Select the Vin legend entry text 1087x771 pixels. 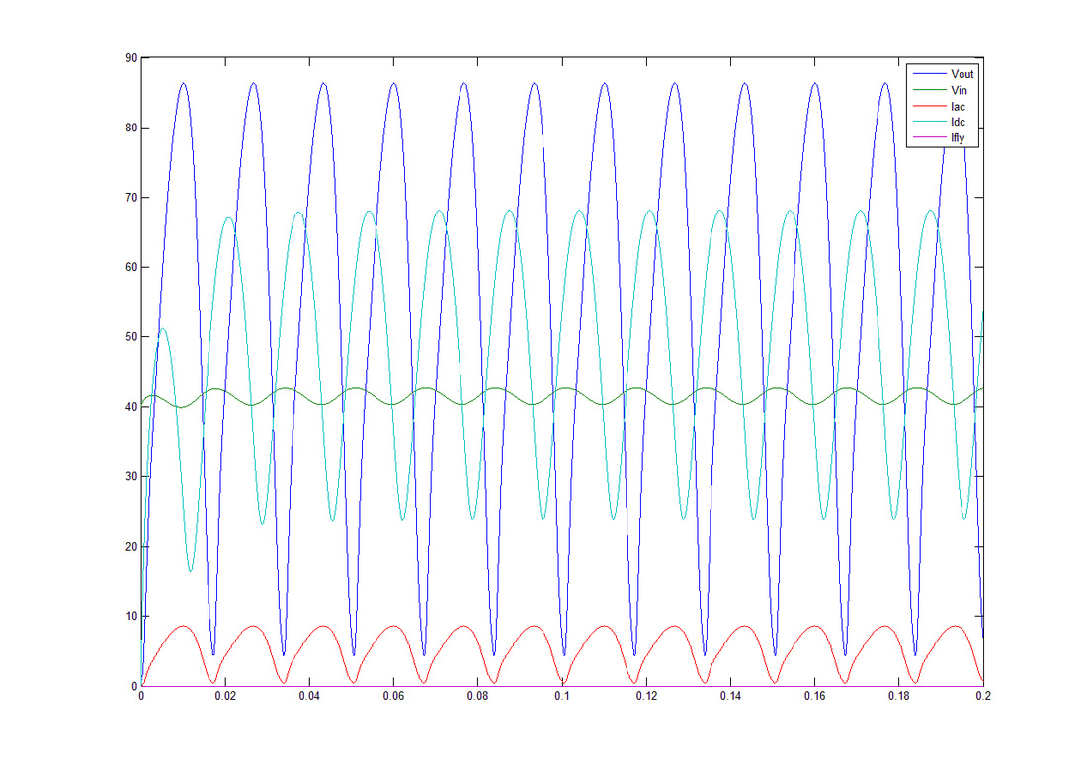click(x=959, y=90)
